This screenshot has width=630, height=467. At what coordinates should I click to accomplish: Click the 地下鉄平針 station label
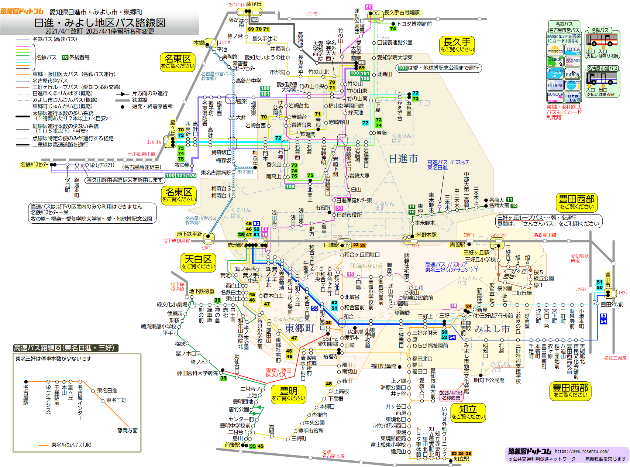coord(189,234)
